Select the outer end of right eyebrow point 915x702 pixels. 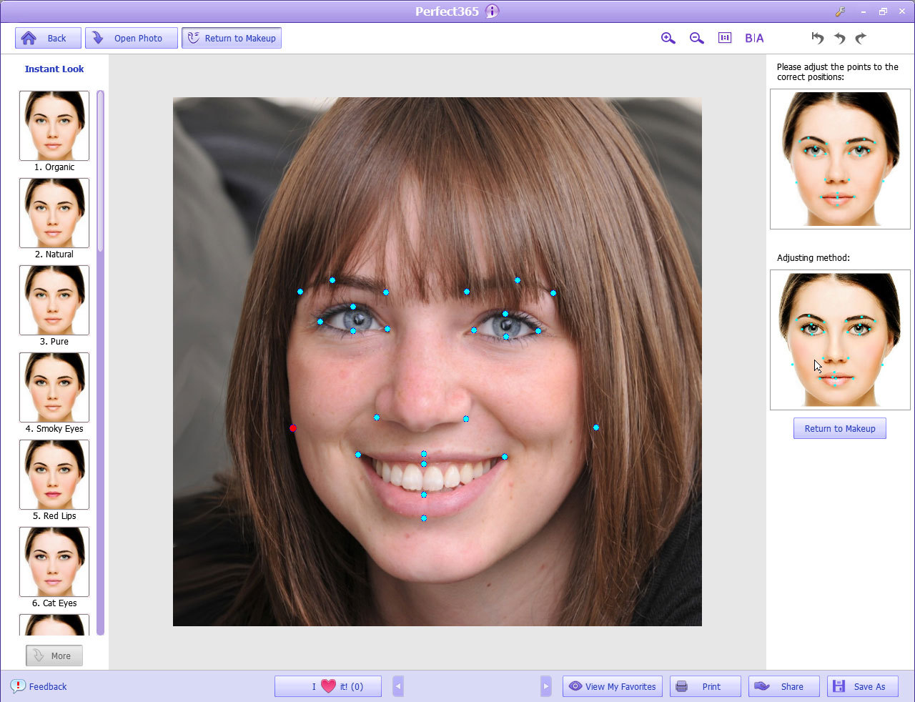(x=553, y=293)
